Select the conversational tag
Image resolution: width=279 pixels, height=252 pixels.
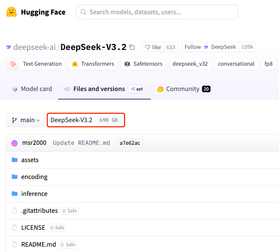[236, 64]
